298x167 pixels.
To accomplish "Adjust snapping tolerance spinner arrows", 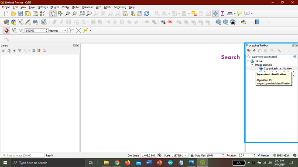I will click(46, 30).
